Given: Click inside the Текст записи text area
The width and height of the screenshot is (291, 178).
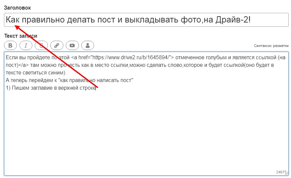Looking at the screenshot, I should pos(146,114).
